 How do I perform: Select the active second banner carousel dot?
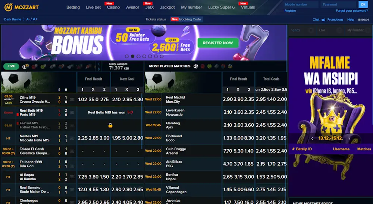tap(133, 56)
